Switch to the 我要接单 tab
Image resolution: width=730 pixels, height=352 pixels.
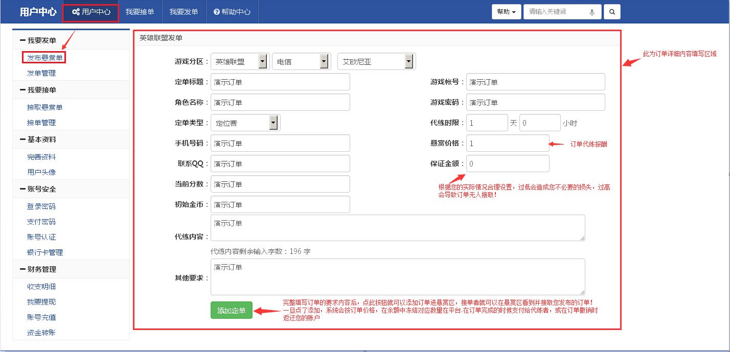pyautogui.click(x=140, y=11)
